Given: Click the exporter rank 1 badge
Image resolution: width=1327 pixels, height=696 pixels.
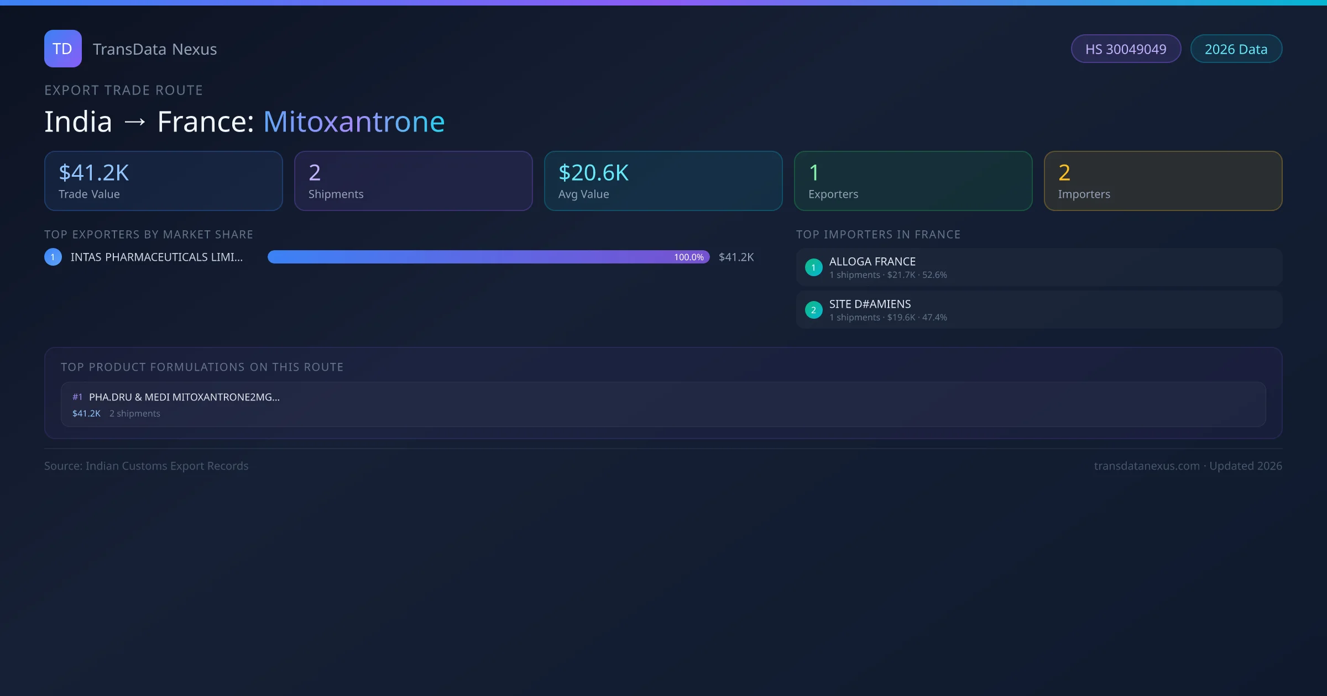Looking at the screenshot, I should click(x=53, y=257).
